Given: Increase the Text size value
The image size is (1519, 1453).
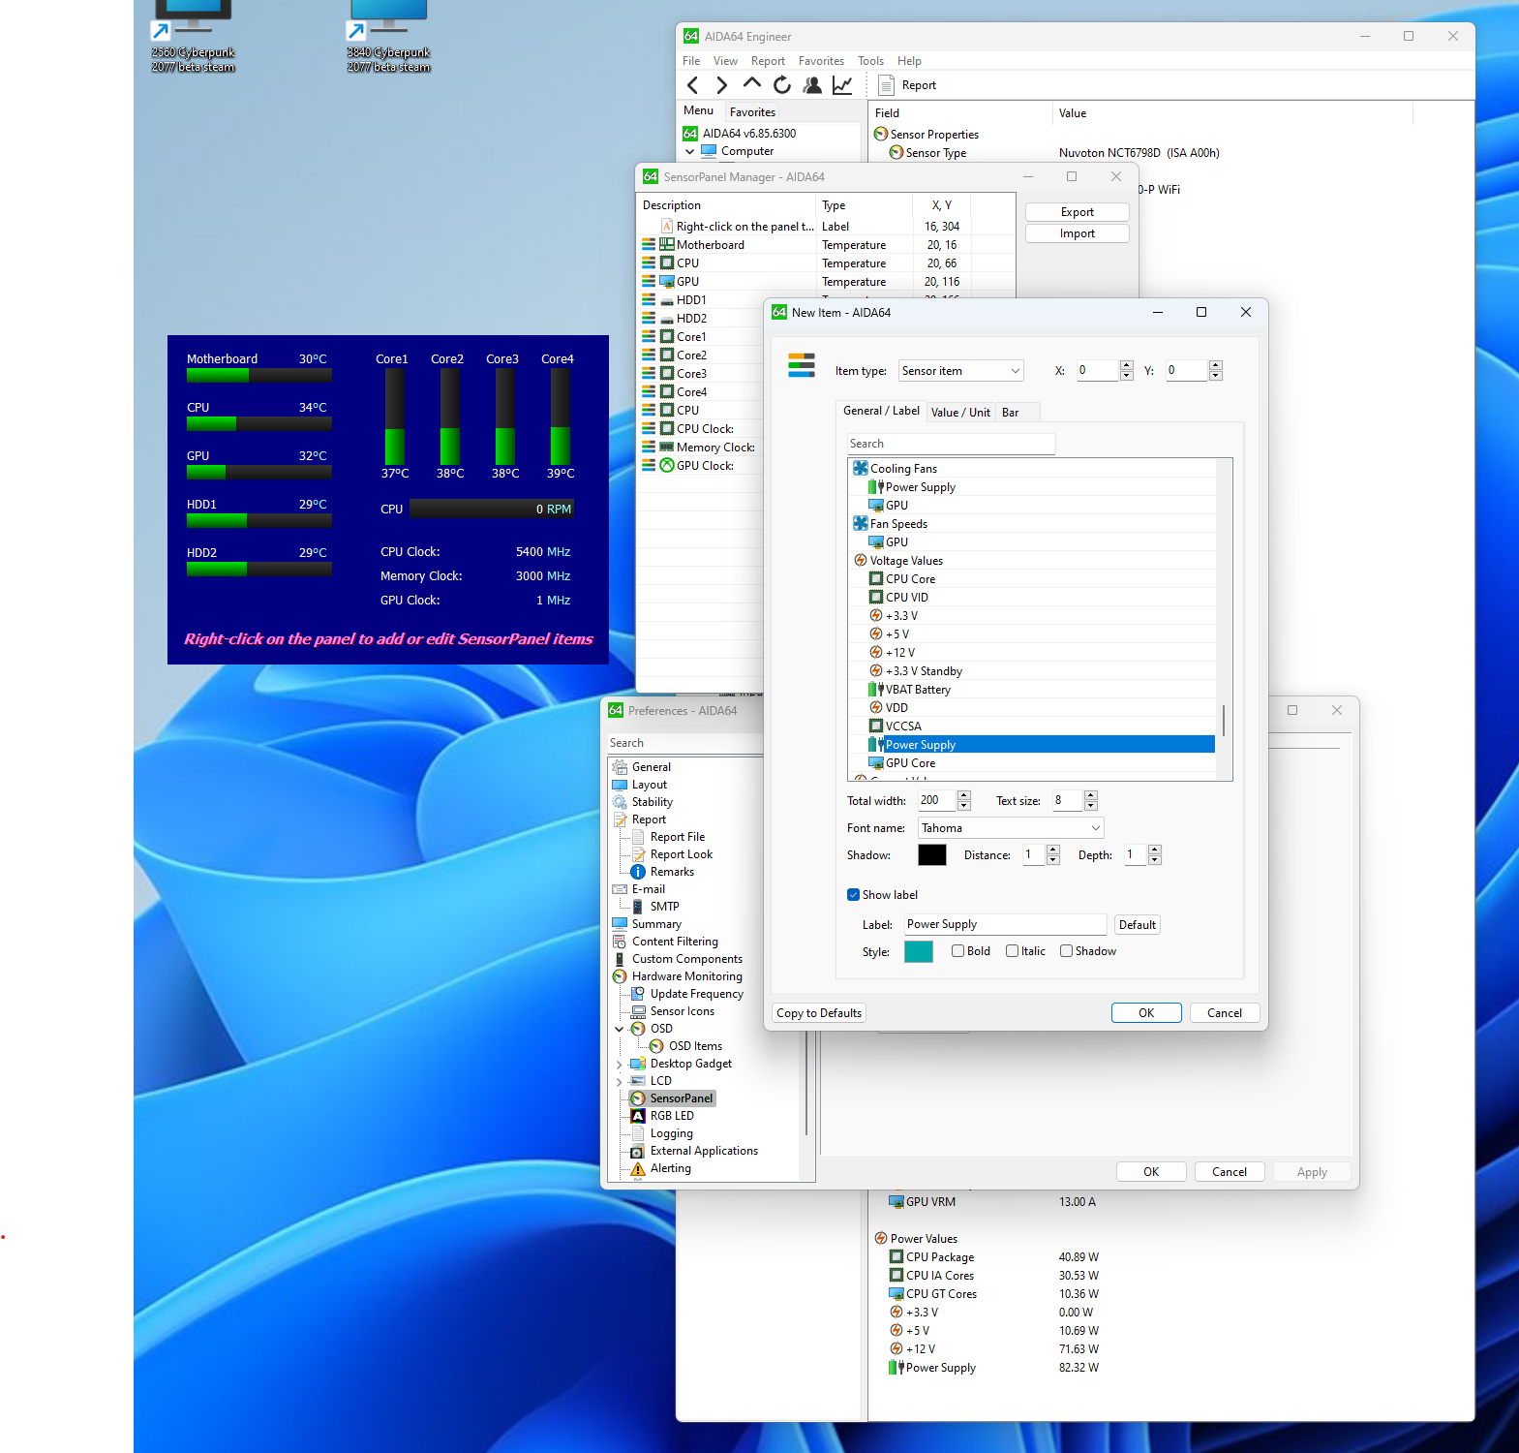Looking at the screenshot, I should tap(1091, 795).
